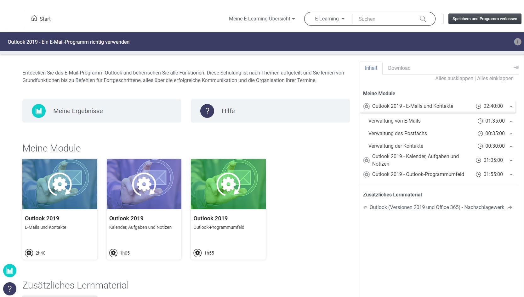Click Speichern und Programm verlassen button
This screenshot has width=524, height=297.
click(x=485, y=19)
